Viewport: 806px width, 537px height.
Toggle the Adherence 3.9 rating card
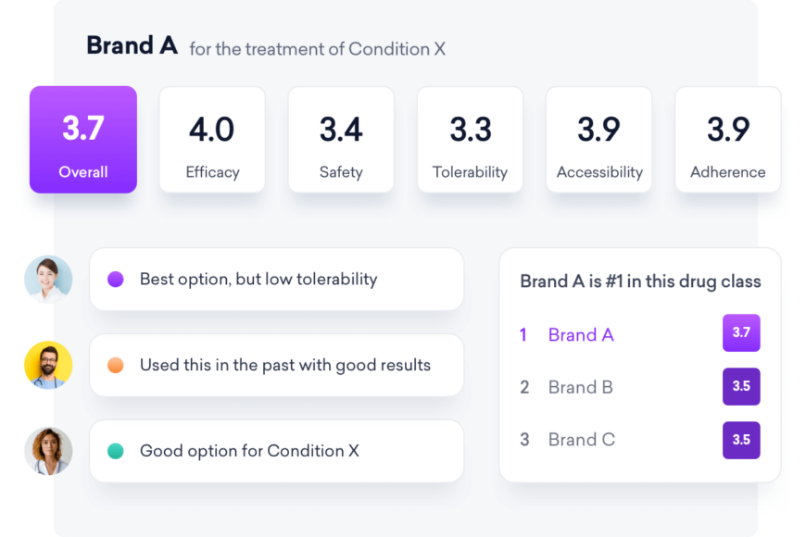pyautogui.click(x=727, y=140)
